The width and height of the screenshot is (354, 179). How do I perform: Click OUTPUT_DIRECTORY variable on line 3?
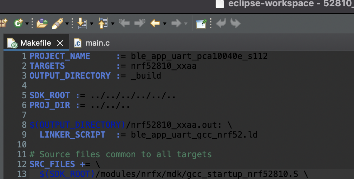70,75
